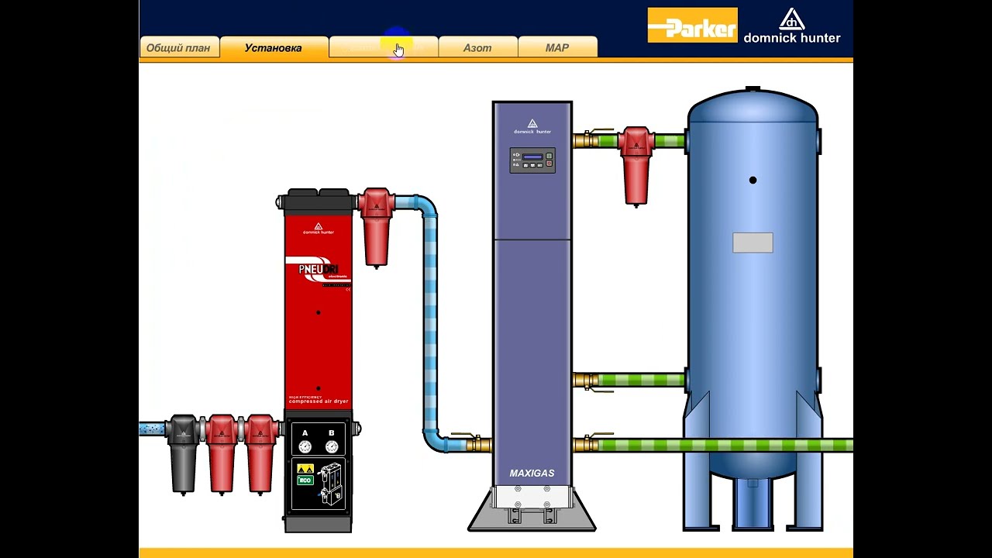Click middle menu key under MAXIGAS display
This screenshot has height=558, width=992.
532,165
